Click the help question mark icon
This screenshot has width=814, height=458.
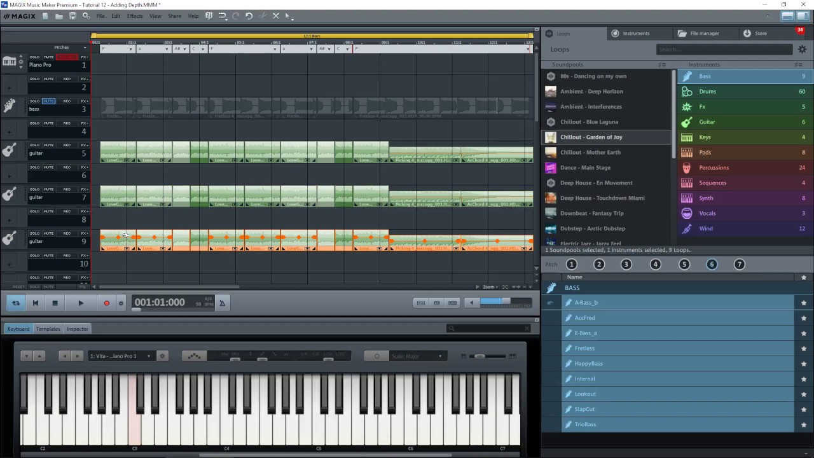coord(209,16)
